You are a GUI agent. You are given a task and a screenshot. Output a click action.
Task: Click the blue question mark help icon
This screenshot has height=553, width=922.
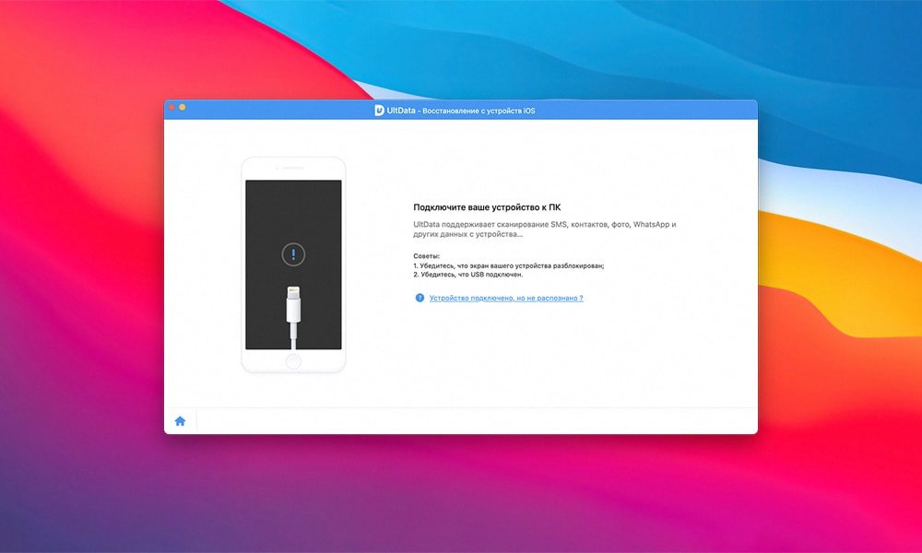pos(420,298)
